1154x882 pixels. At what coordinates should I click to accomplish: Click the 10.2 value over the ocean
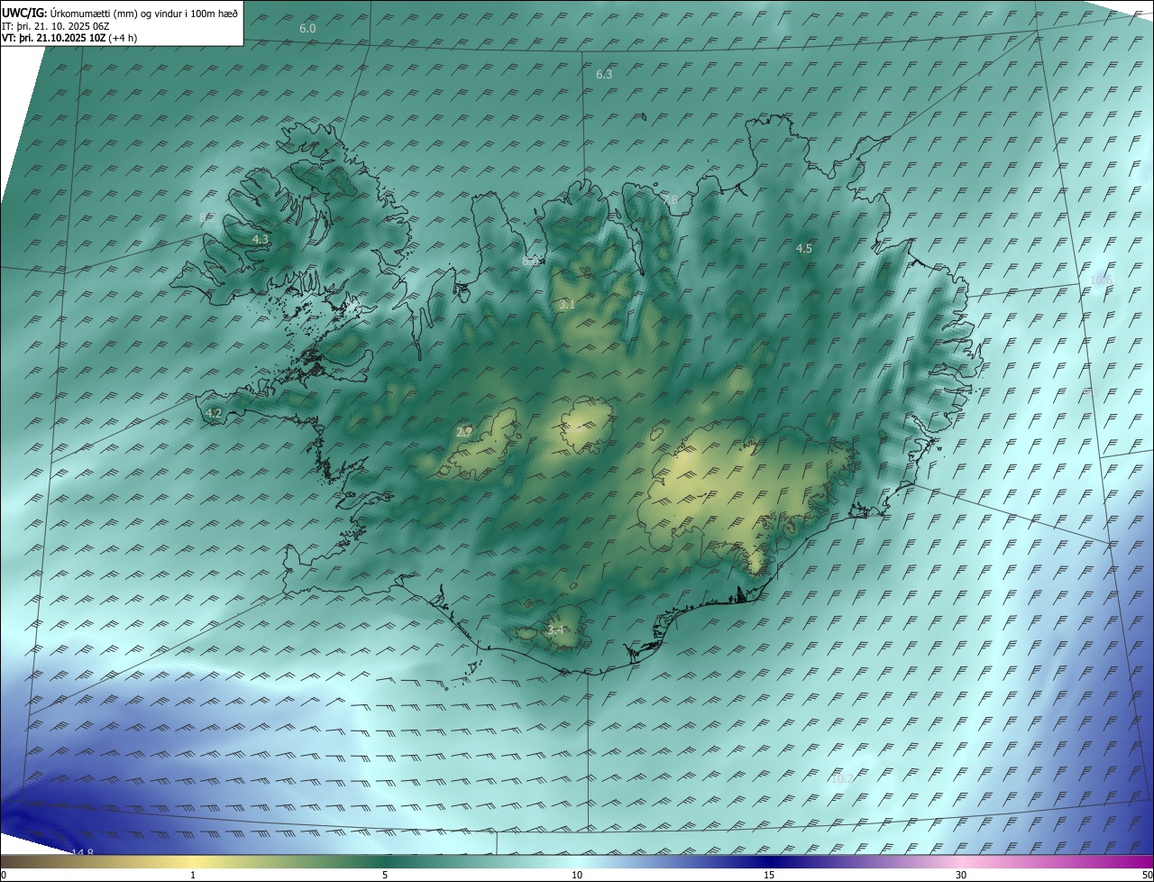(x=841, y=778)
